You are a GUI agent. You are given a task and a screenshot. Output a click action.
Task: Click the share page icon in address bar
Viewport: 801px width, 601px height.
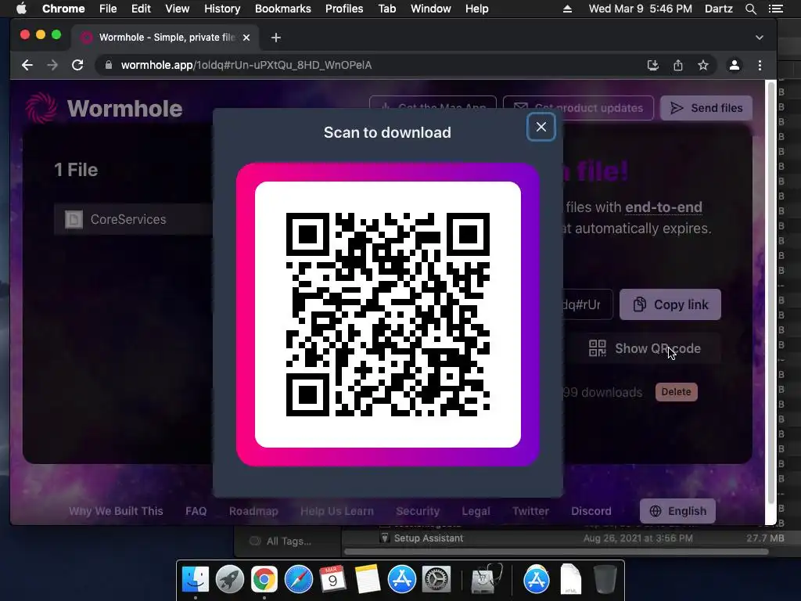pos(678,65)
